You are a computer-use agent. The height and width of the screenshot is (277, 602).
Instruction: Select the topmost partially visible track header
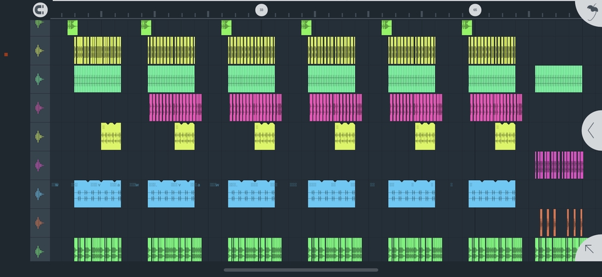pyautogui.click(x=40, y=28)
